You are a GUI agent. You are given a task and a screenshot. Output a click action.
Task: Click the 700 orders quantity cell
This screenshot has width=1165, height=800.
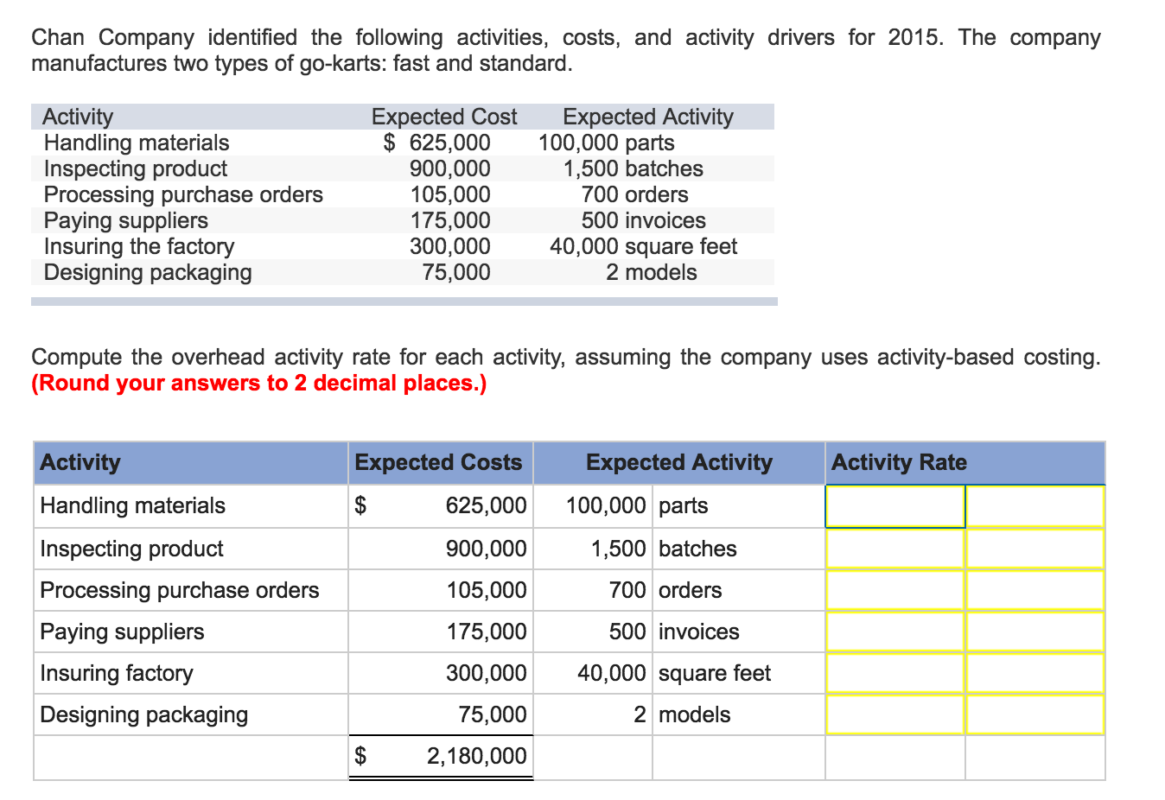pyautogui.click(x=593, y=590)
